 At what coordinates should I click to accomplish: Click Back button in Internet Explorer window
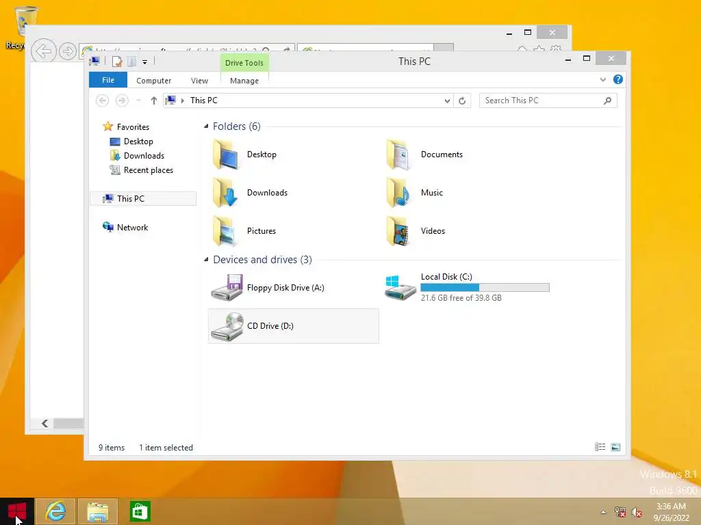pyautogui.click(x=44, y=51)
